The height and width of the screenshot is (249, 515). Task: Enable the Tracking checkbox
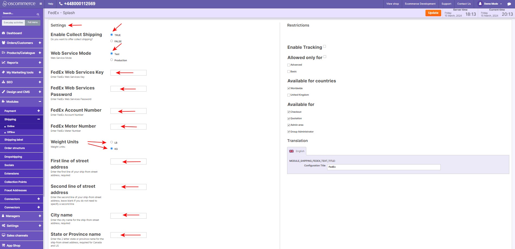tap(325, 47)
